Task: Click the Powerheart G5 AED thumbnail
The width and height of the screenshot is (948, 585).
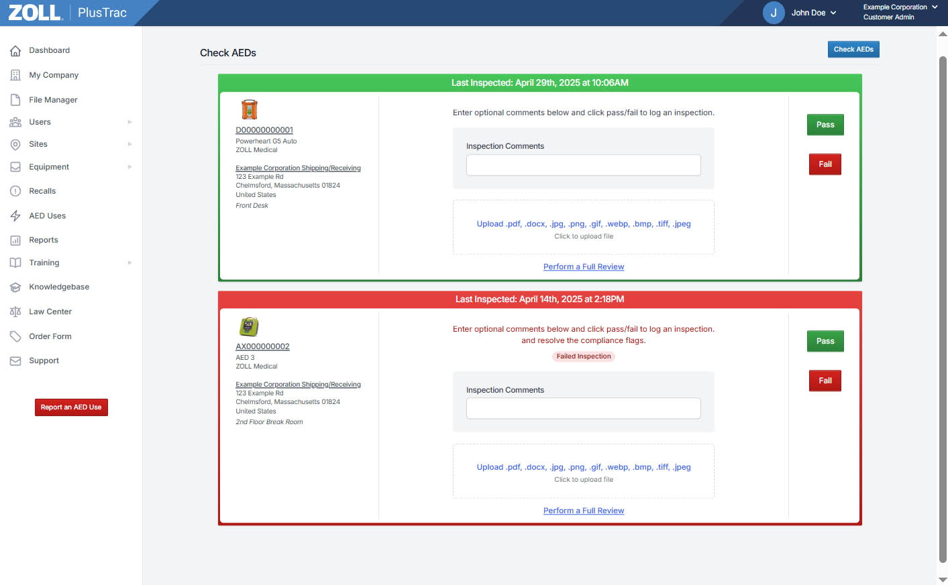Action: [249, 109]
